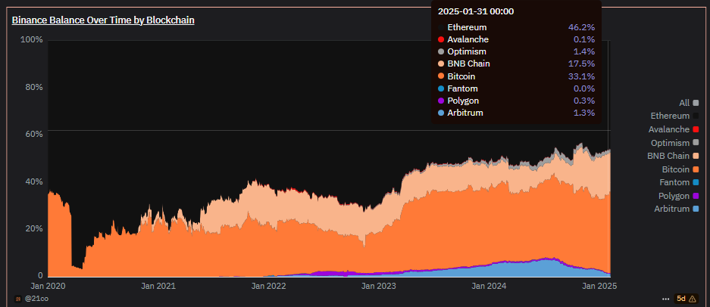
Task: Click the Jan 2023 x-axis label
Action: (x=378, y=286)
